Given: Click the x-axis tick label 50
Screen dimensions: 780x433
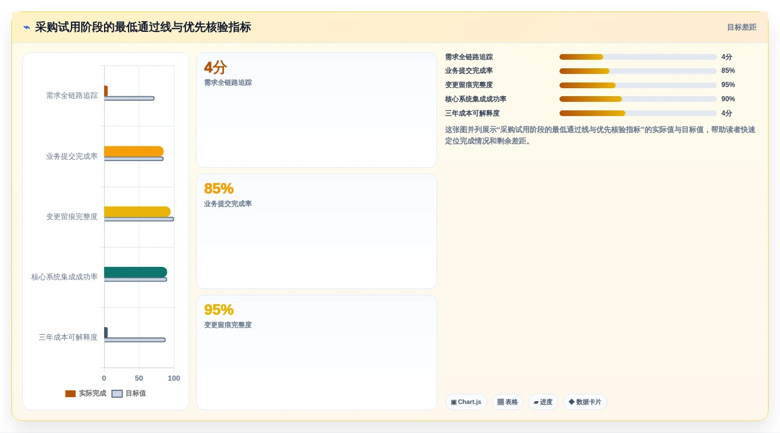Looking at the screenshot, I should pos(139,378).
